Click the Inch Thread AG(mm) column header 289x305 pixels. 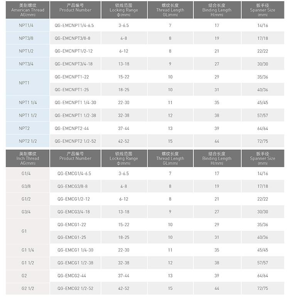[x=28, y=158]
